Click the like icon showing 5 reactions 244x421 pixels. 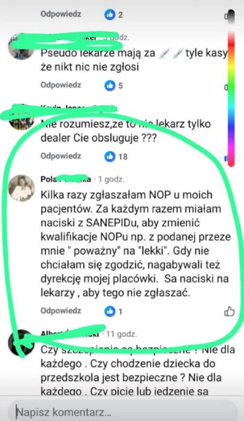109,86
